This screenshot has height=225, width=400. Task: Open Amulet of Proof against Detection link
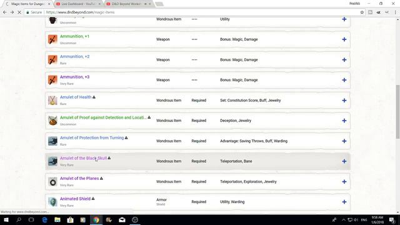click(103, 117)
